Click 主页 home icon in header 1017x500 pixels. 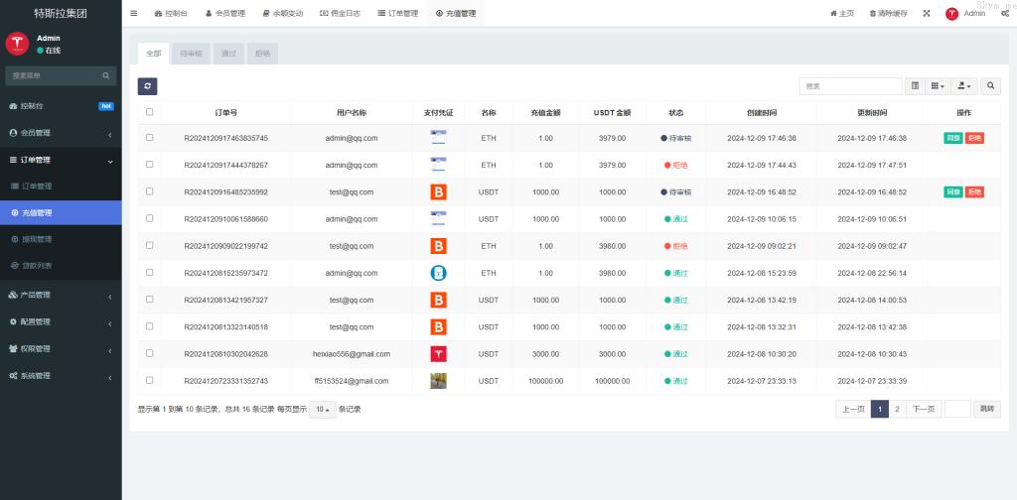click(841, 14)
